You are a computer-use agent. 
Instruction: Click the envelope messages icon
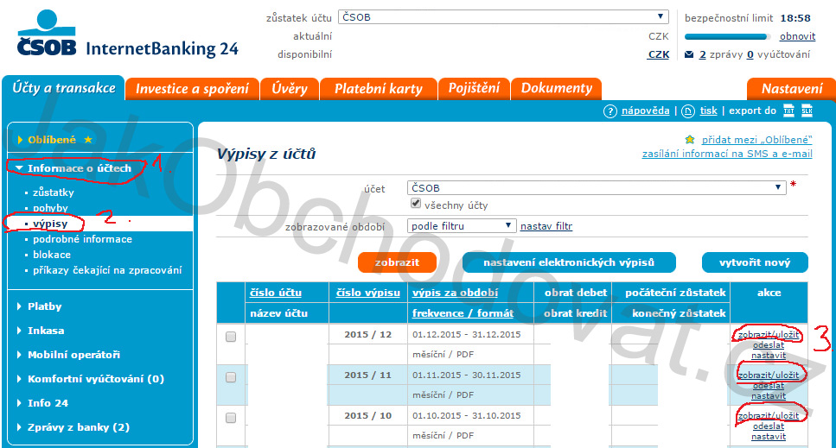click(x=689, y=54)
